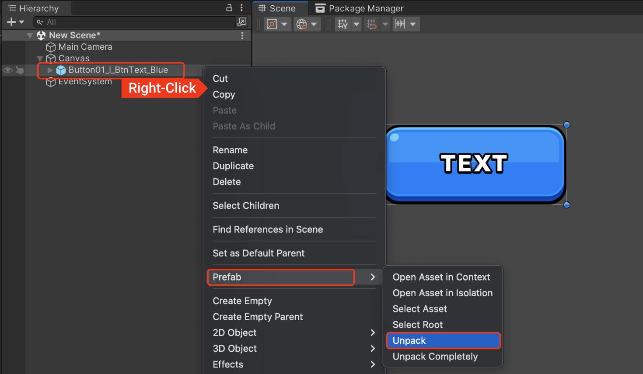
Task: Click the plus icon to create object
Action: coord(11,22)
